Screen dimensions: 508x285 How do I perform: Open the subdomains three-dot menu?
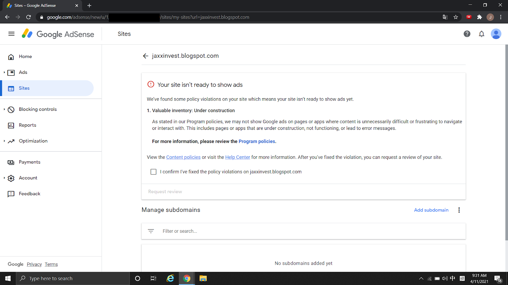coord(459,210)
